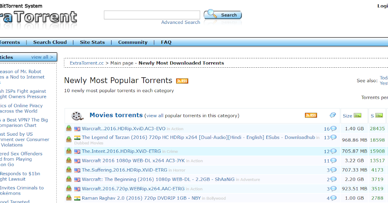Go to ExtraTorrent.cc via the breadcrumb link
This screenshot has height=203, width=388.
(86, 63)
